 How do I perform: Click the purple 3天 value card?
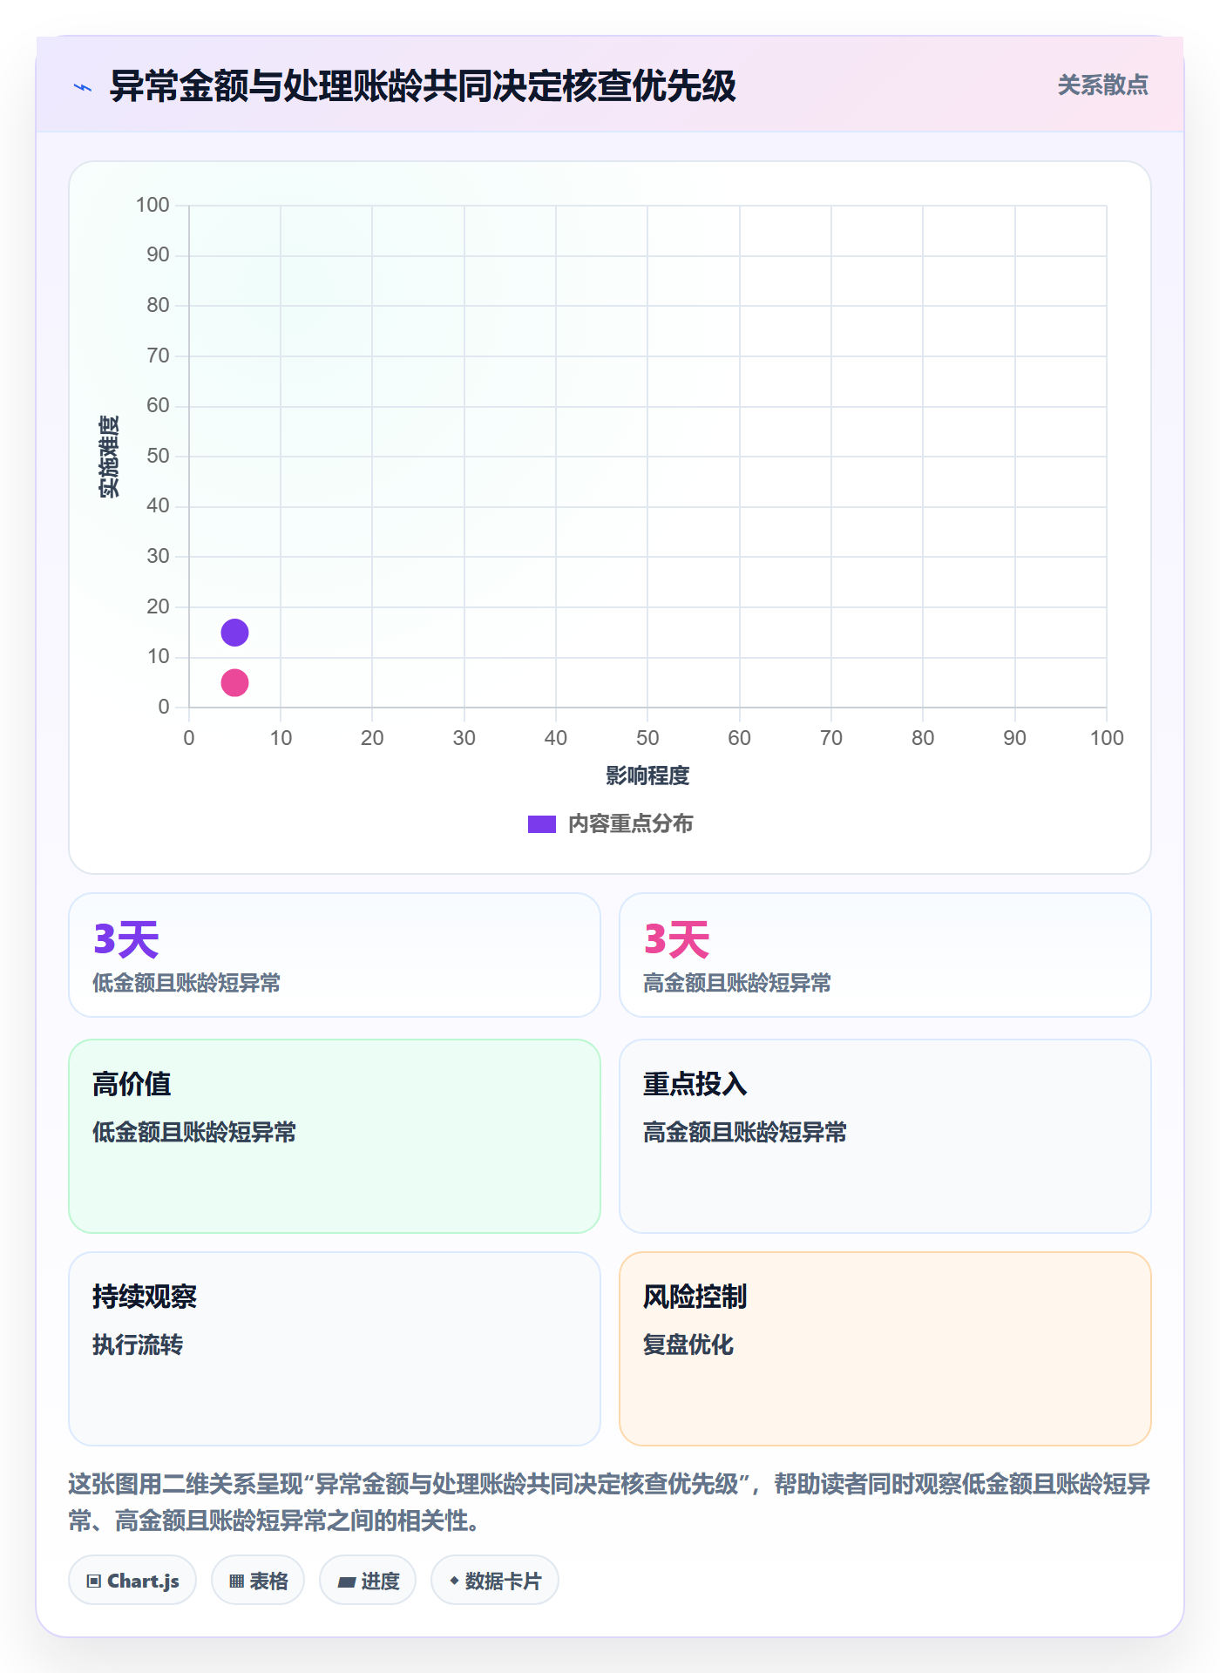[x=335, y=955]
